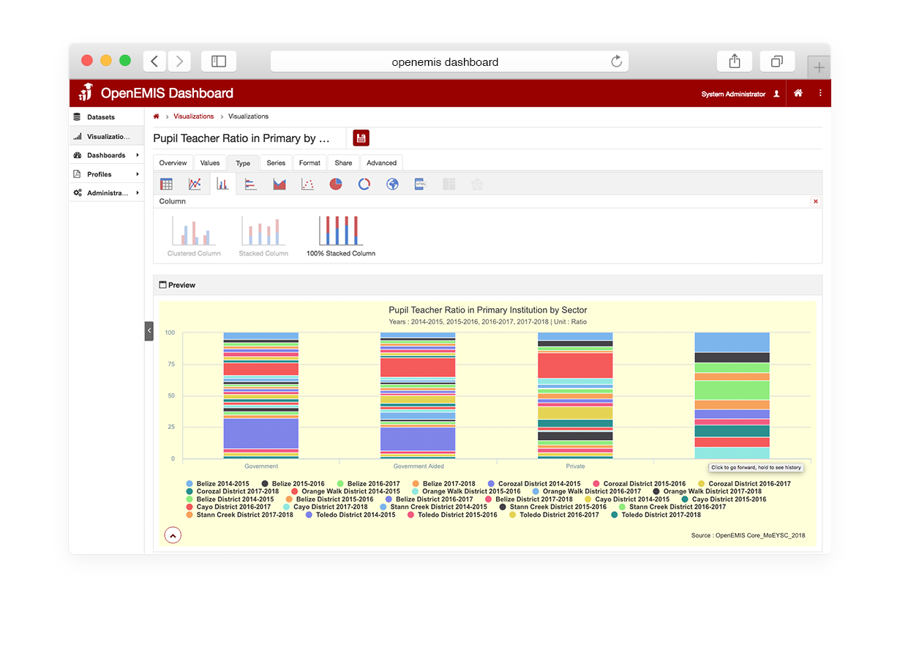
Task: Open a new browser tab
Action: coord(820,67)
